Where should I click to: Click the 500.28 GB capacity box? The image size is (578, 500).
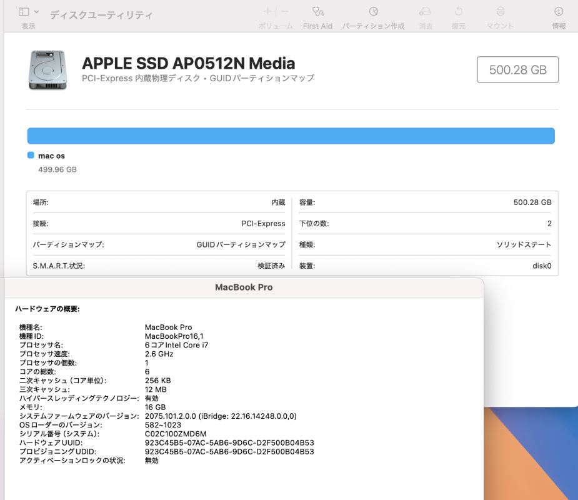[517, 70]
